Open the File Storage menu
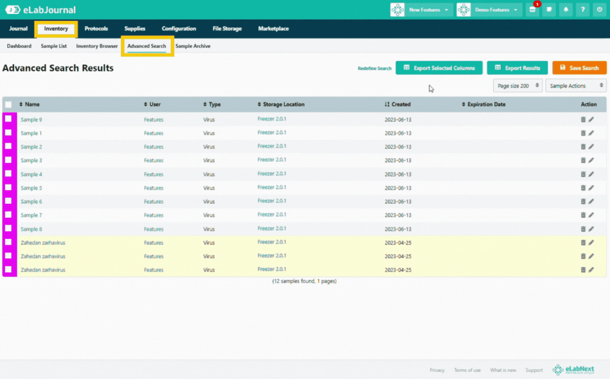The width and height of the screenshot is (610, 379). 227,28
